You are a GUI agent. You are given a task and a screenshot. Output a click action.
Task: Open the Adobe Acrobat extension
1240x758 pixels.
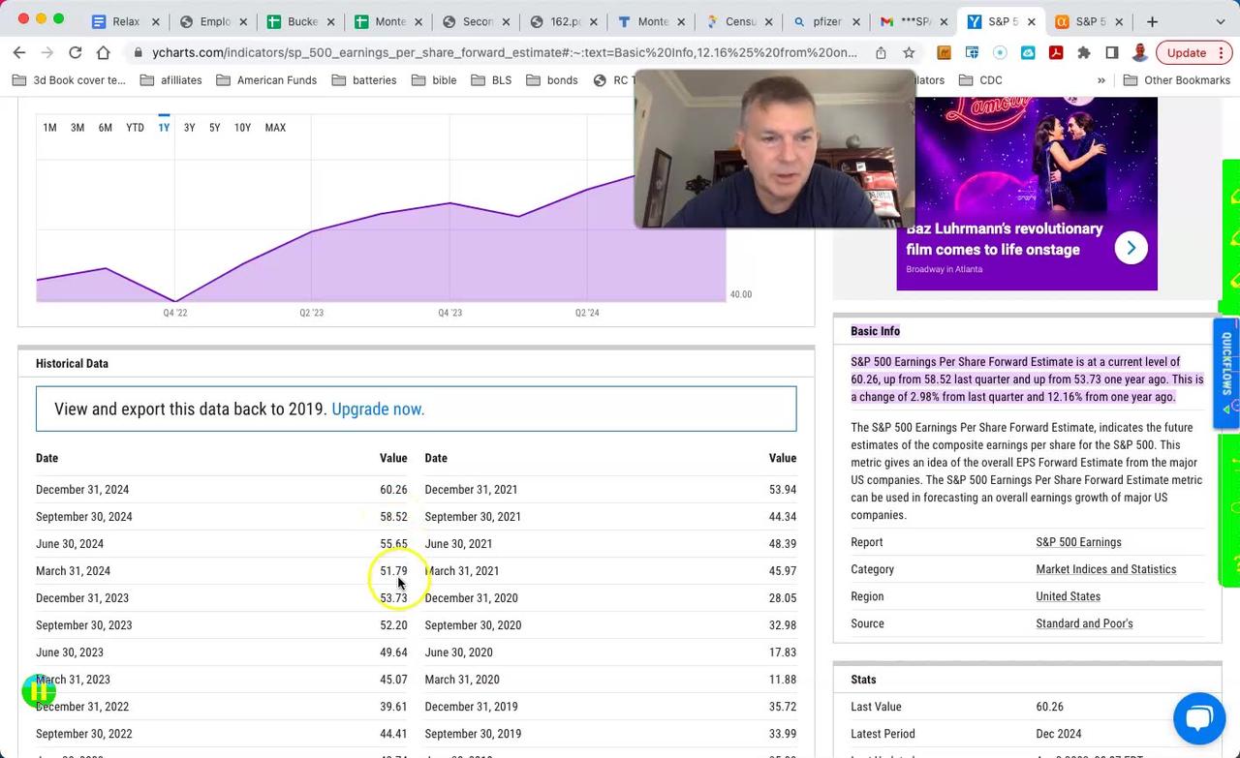(1054, 53)
